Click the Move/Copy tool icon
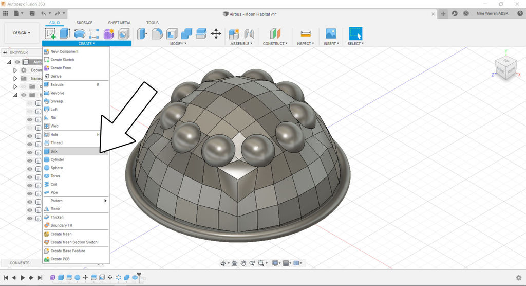The height and width of the screenshot is (286, 526). coord(216,34)
